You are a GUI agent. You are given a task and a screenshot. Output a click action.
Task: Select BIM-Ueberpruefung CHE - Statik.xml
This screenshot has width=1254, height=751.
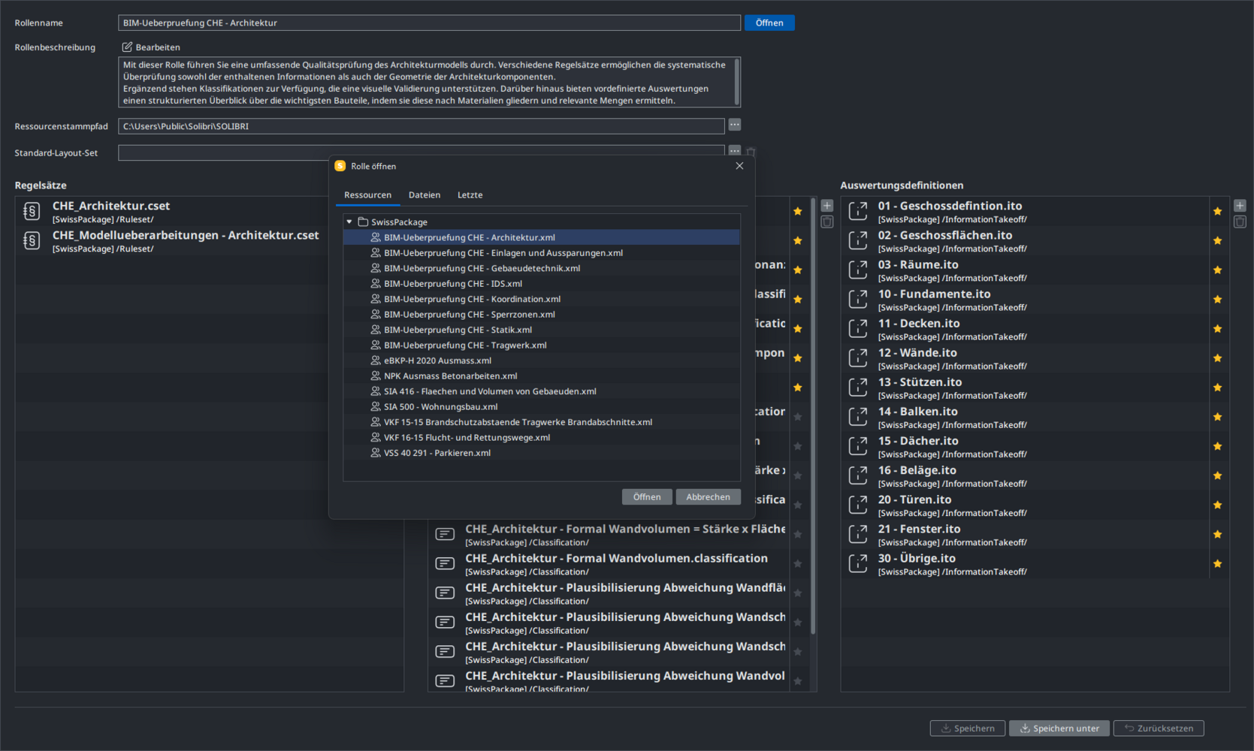click(457, 330)
